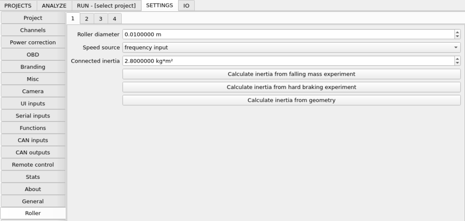Focus the Connected inertia input field
The width and height of the screenshot is (465, 221).
click(x=288, y=61)
